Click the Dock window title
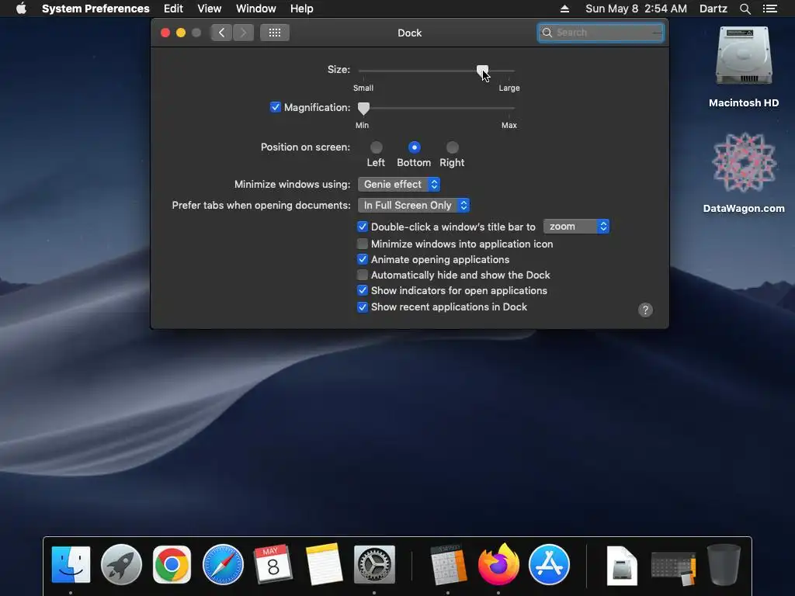 pos(409,33)
